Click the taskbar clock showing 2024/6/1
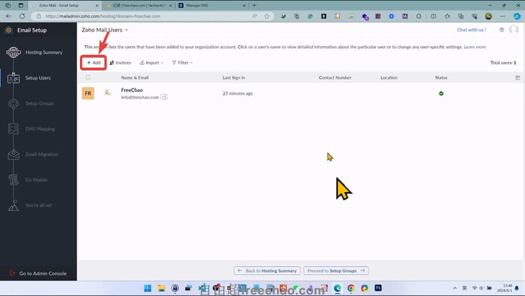The width and height of the screenshot is (525, 296). 505,288
